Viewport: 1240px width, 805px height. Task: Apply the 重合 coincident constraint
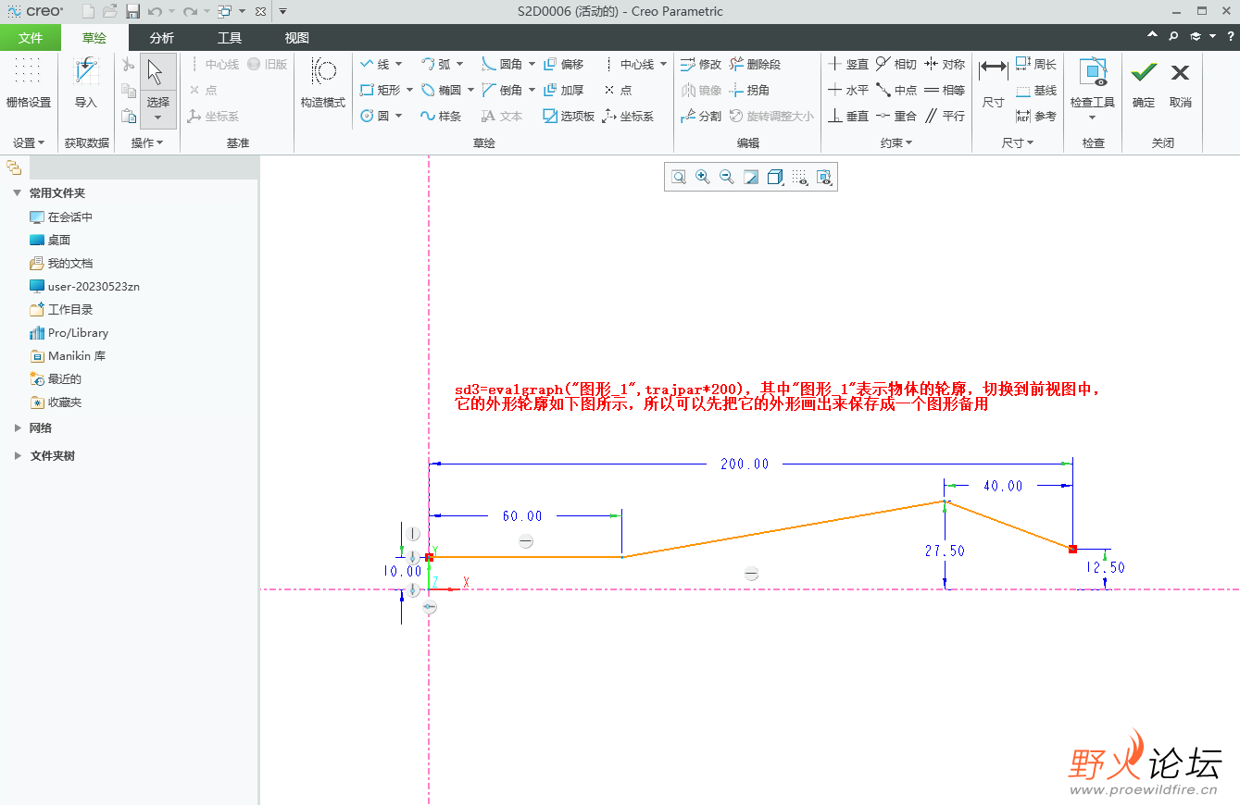click(x=896, y=116)
